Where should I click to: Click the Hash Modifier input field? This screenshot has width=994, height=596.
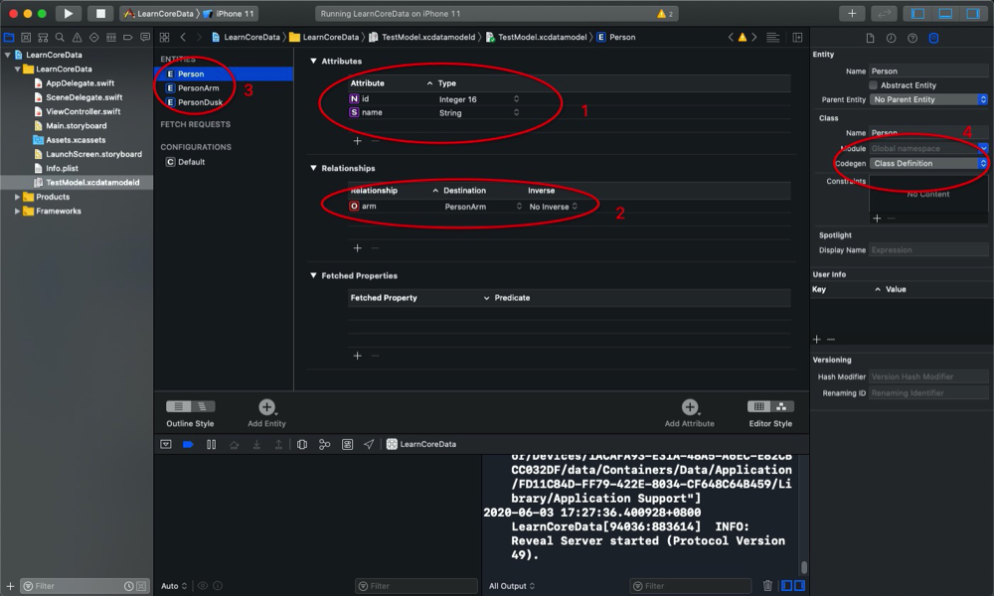coord(928,376)
